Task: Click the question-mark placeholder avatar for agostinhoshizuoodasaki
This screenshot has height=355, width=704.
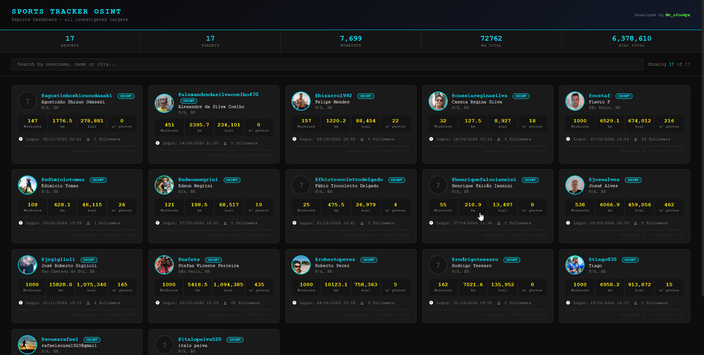Action: [x=27, y=101]
